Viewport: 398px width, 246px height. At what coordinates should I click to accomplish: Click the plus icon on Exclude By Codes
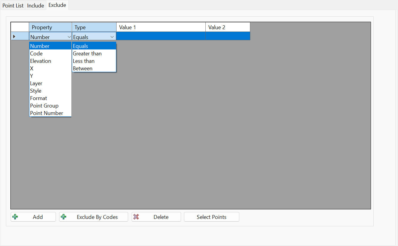click(63, 217)
